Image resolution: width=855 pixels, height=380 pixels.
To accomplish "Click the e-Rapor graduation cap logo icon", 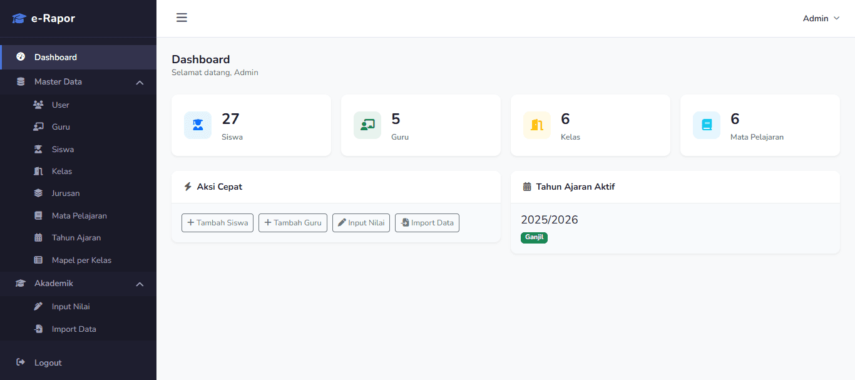I will [x=19, y=18].
